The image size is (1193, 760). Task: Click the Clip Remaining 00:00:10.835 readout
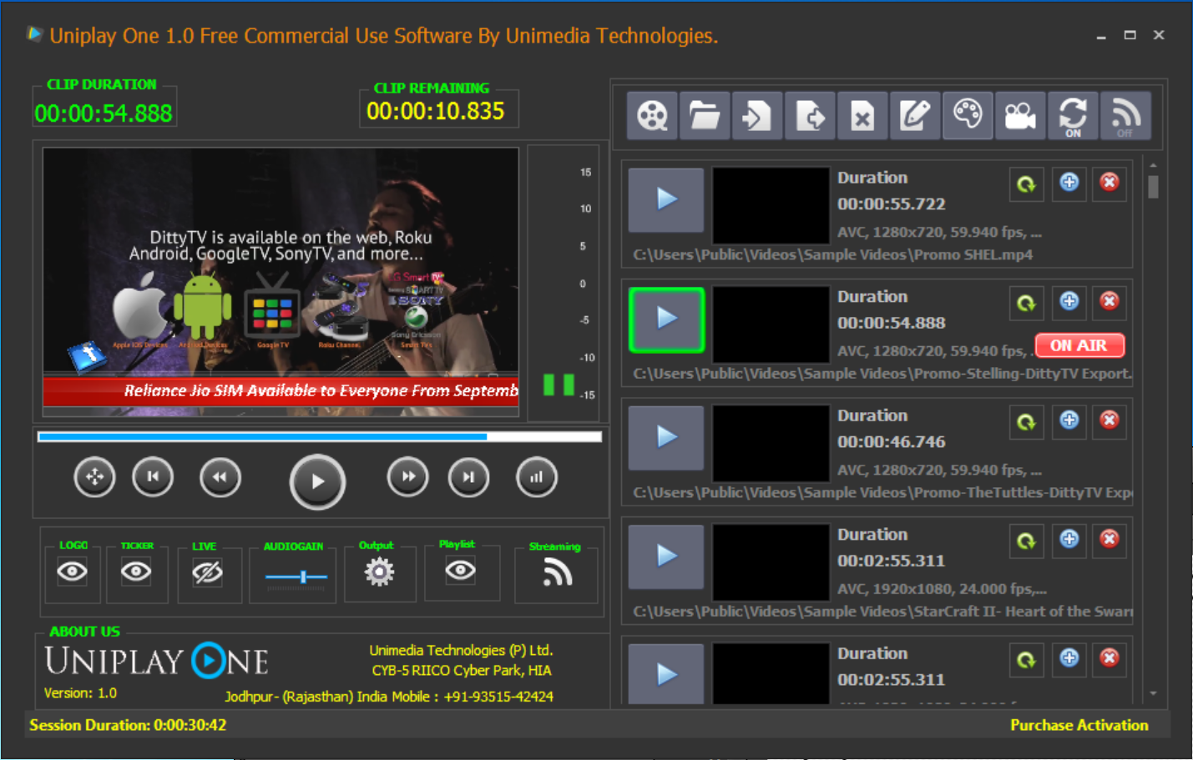coord(436,111)
